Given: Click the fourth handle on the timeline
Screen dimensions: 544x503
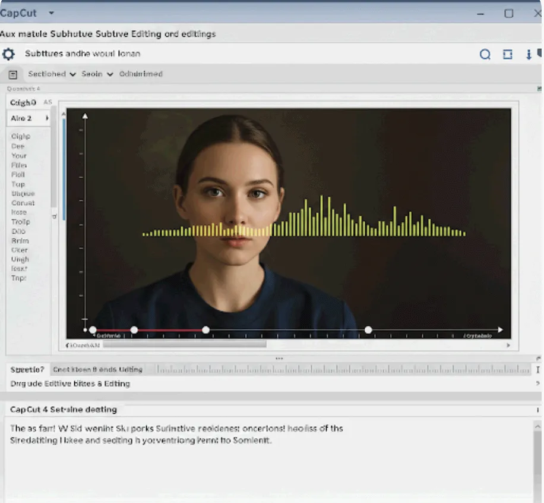Looking at the screenshot, I should pyautogui.click(x=368, y=329).
